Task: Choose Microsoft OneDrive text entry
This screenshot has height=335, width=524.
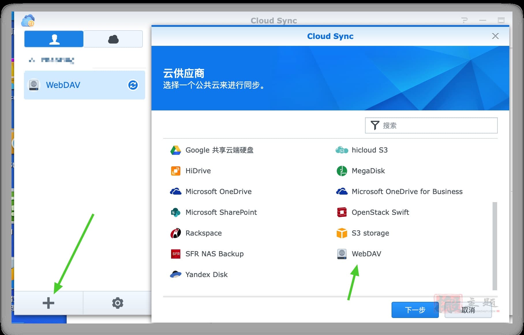Action: (218, 192)
